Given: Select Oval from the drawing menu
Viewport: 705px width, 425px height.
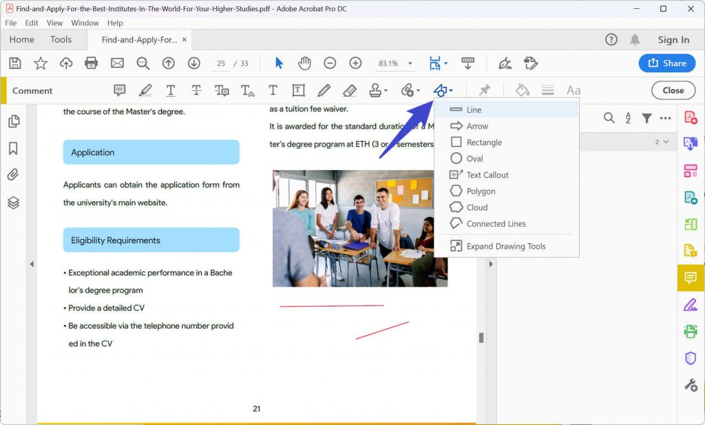Looking at the screenshot, I should coord(474,158).
